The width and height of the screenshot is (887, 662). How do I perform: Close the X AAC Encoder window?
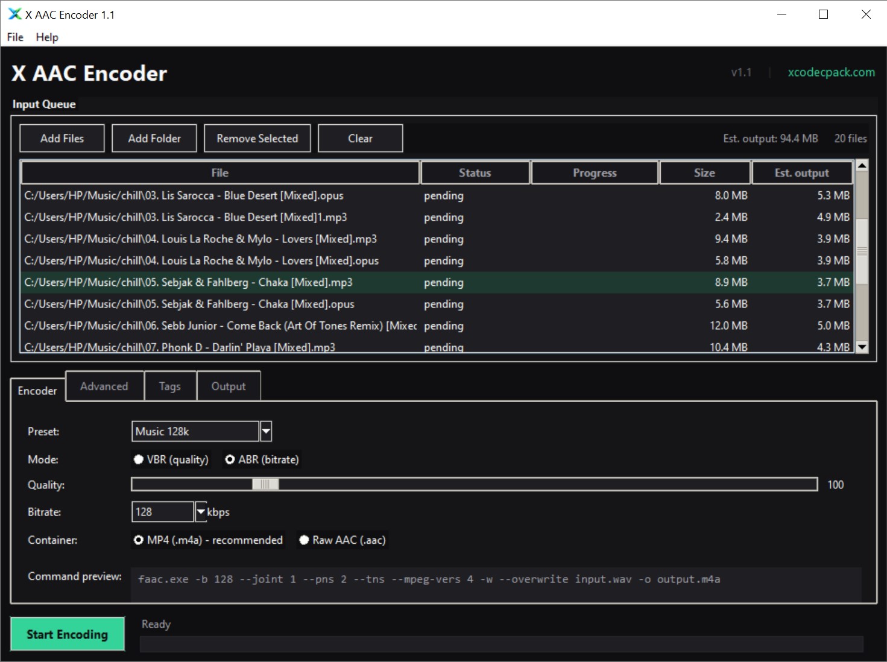pyautogui.click(x=866, y=14)
